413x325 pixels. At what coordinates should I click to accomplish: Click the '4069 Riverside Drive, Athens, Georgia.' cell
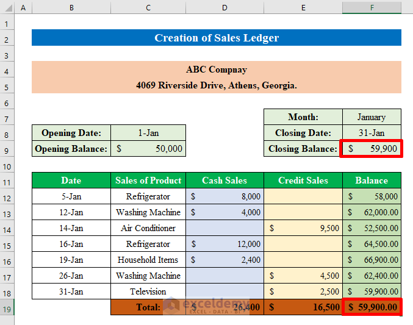pos(217,85)
